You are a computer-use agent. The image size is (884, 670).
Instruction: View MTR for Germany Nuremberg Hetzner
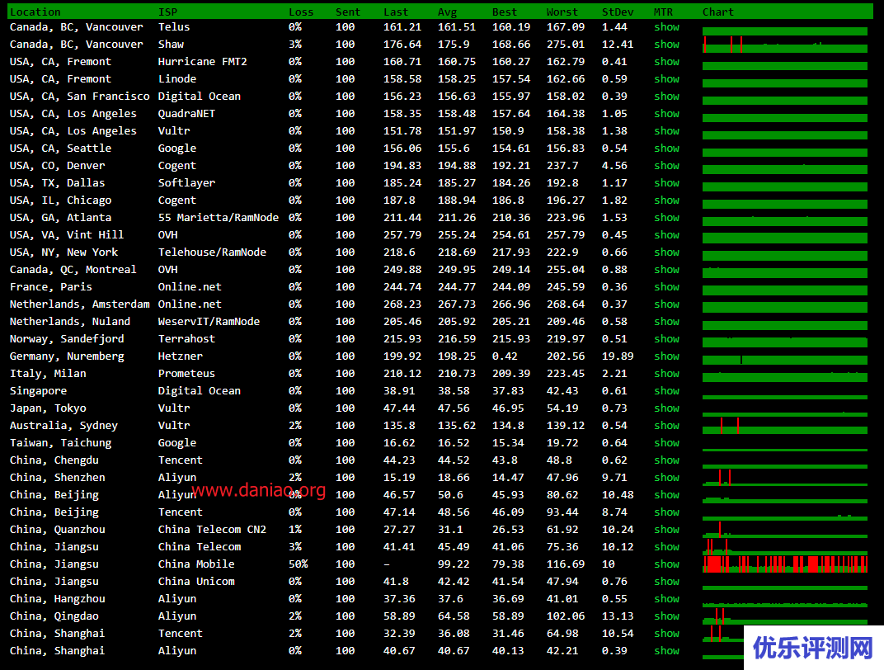(x=666, y=356)
